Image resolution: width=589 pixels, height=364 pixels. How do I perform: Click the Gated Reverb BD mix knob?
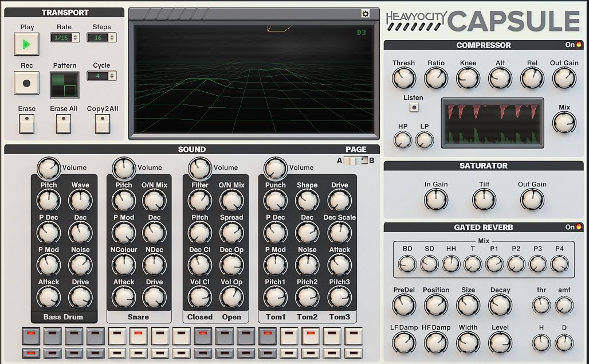click(407, 264)
